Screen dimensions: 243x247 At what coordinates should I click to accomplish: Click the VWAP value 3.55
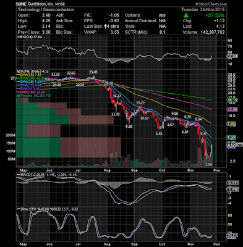115,32
